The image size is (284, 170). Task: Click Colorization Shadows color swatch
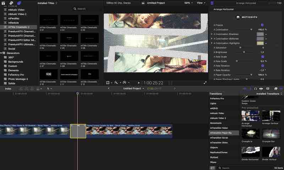click(260, 34)
